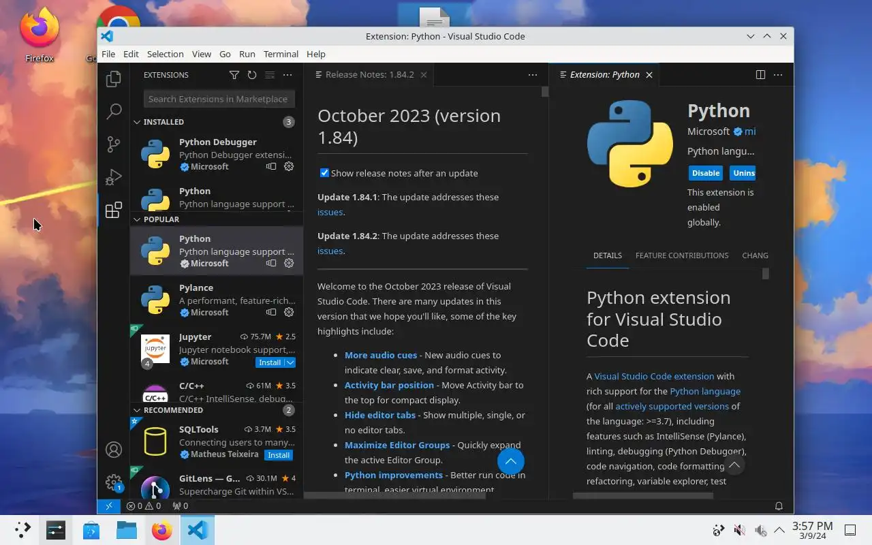Open Maximize Editor Groups link
The height and width of the screenshot is (545, 872).
click(397, 445)
